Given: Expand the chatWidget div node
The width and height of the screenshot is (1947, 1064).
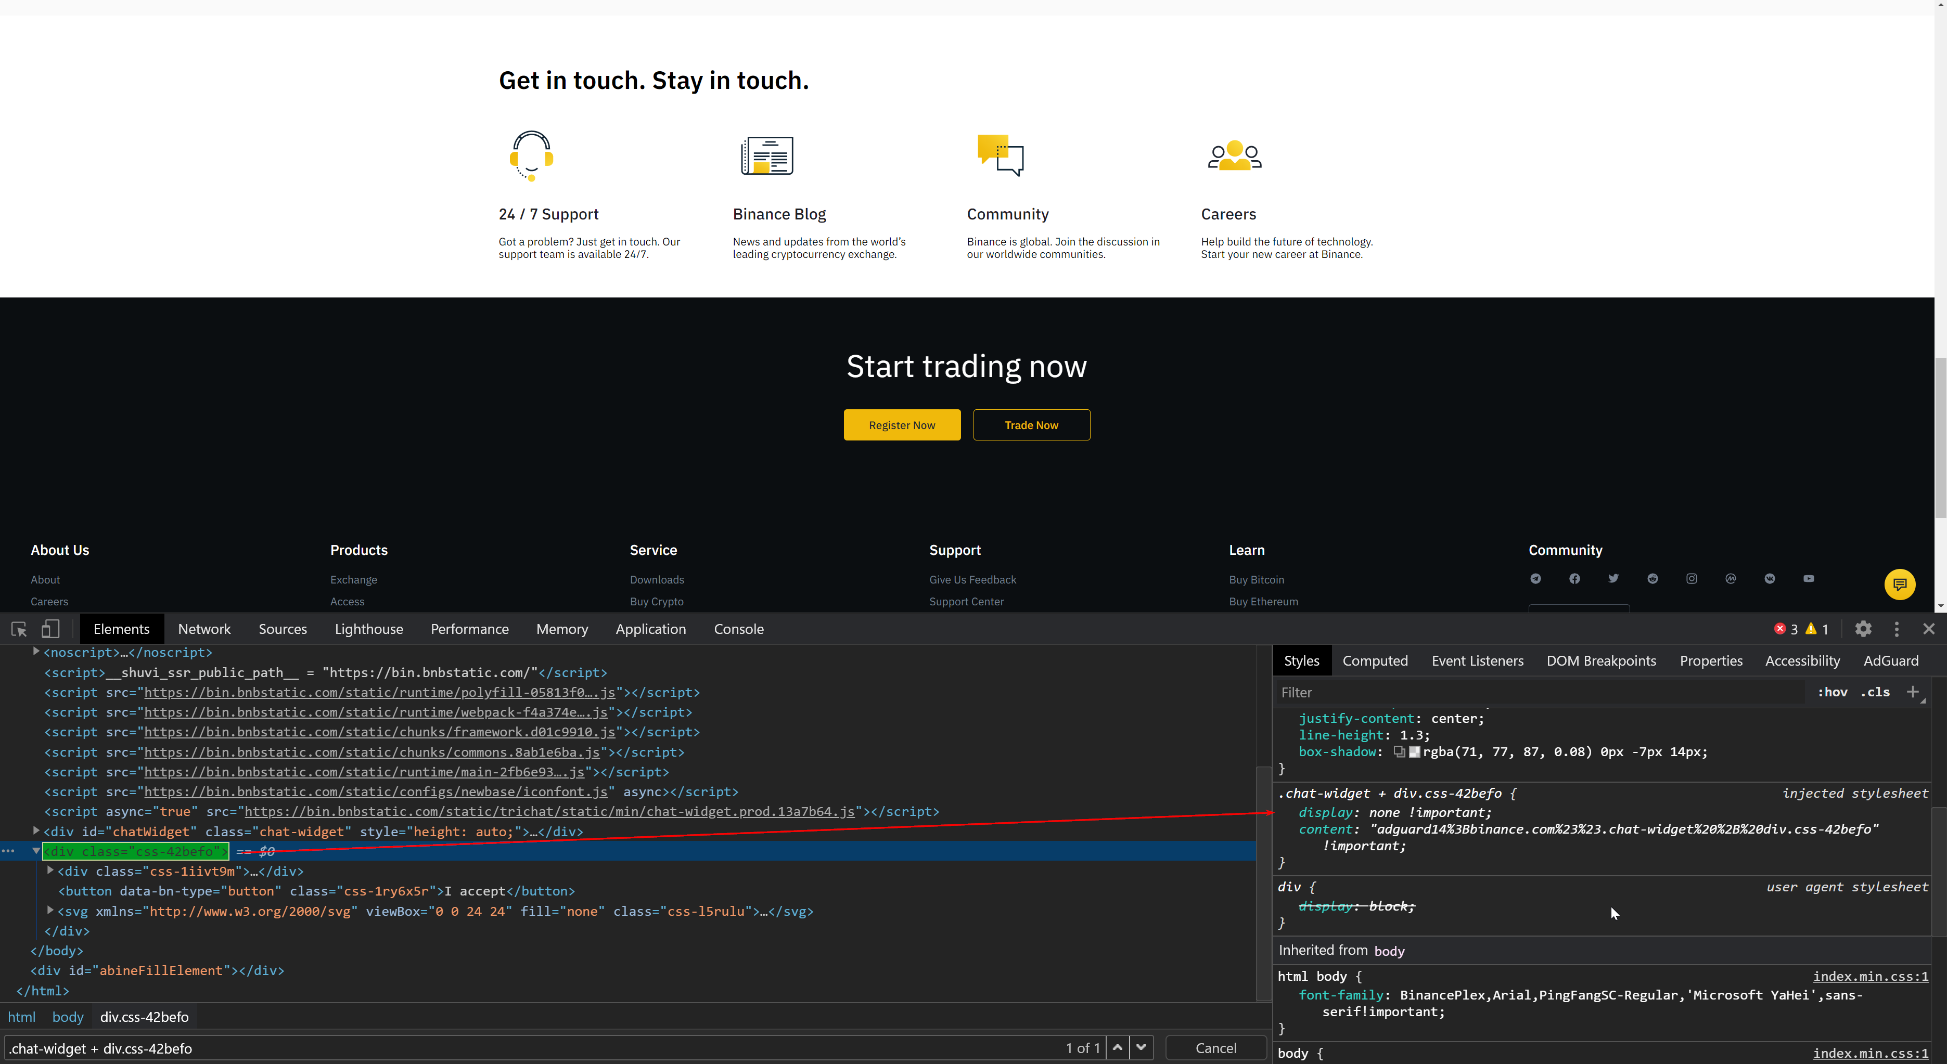Looking at the screenshot, I should 35,831.
